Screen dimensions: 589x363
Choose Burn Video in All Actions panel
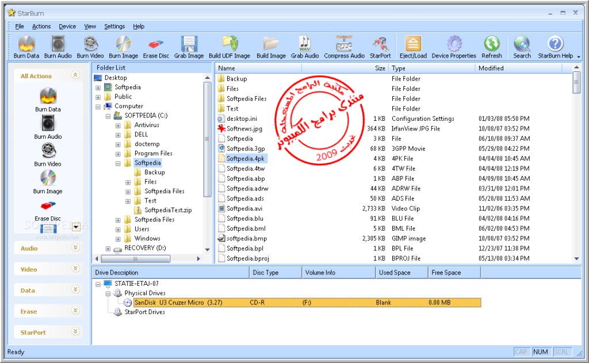(x=48, y=154)
